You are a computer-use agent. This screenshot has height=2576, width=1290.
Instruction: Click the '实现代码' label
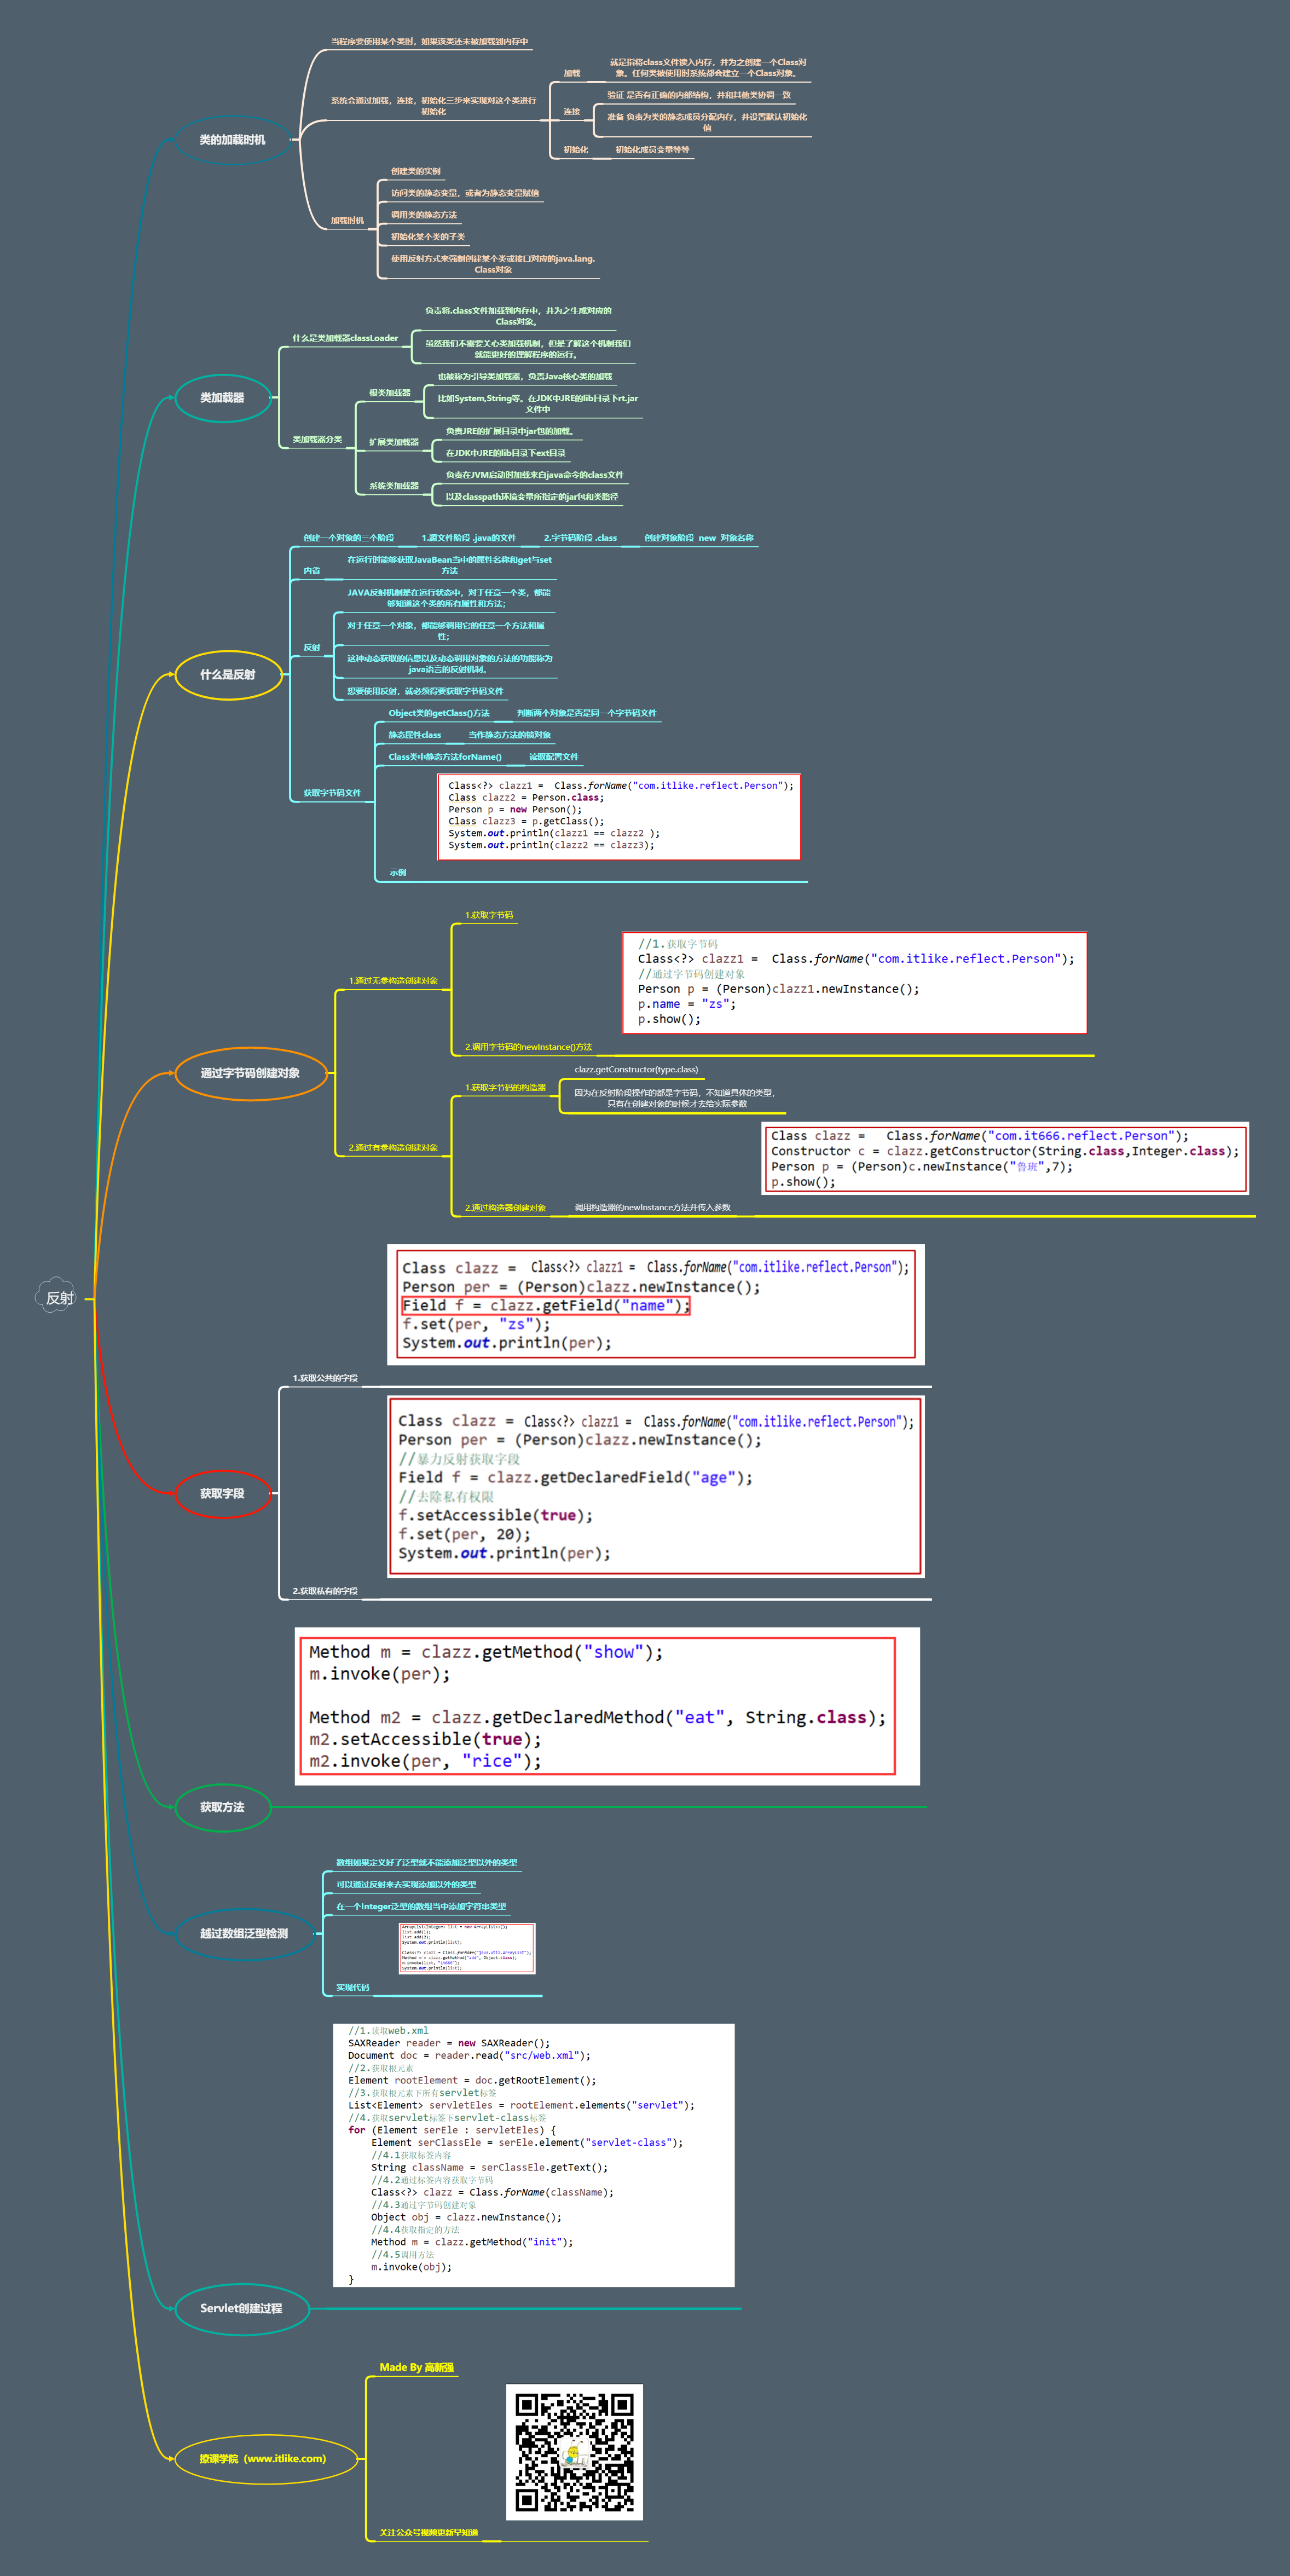pos(352,1987)
